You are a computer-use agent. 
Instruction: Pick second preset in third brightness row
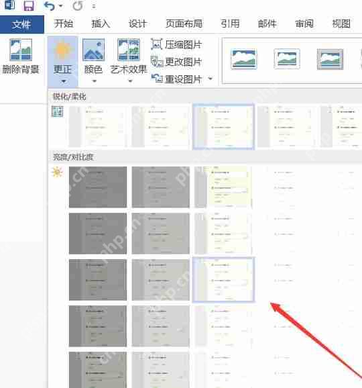[161, 280]
